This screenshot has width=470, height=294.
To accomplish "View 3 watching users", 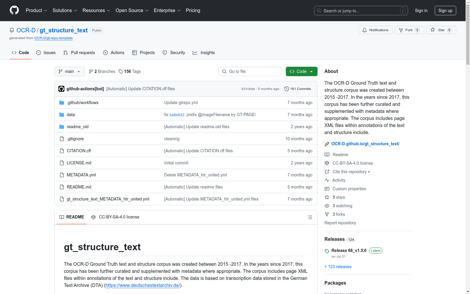I will pos(338,206).
